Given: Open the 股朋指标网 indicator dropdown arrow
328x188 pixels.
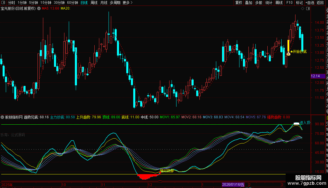Looking at the screenshot, I should tap(3, 117).
